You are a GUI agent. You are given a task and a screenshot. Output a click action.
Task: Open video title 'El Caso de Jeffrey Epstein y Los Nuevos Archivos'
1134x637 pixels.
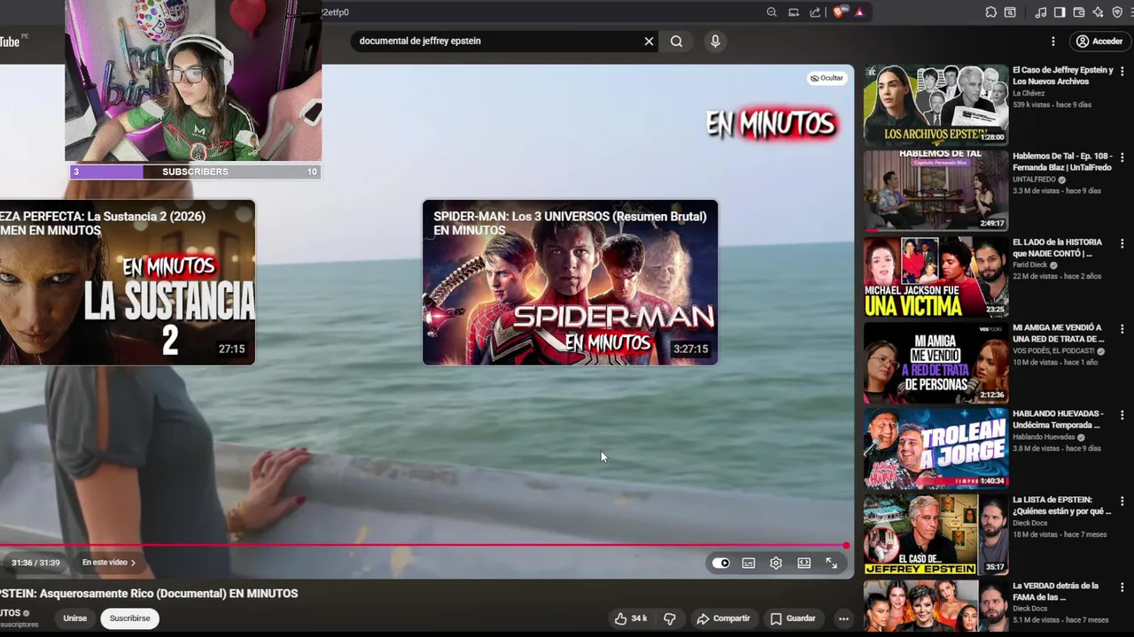tap(1063, 75)
